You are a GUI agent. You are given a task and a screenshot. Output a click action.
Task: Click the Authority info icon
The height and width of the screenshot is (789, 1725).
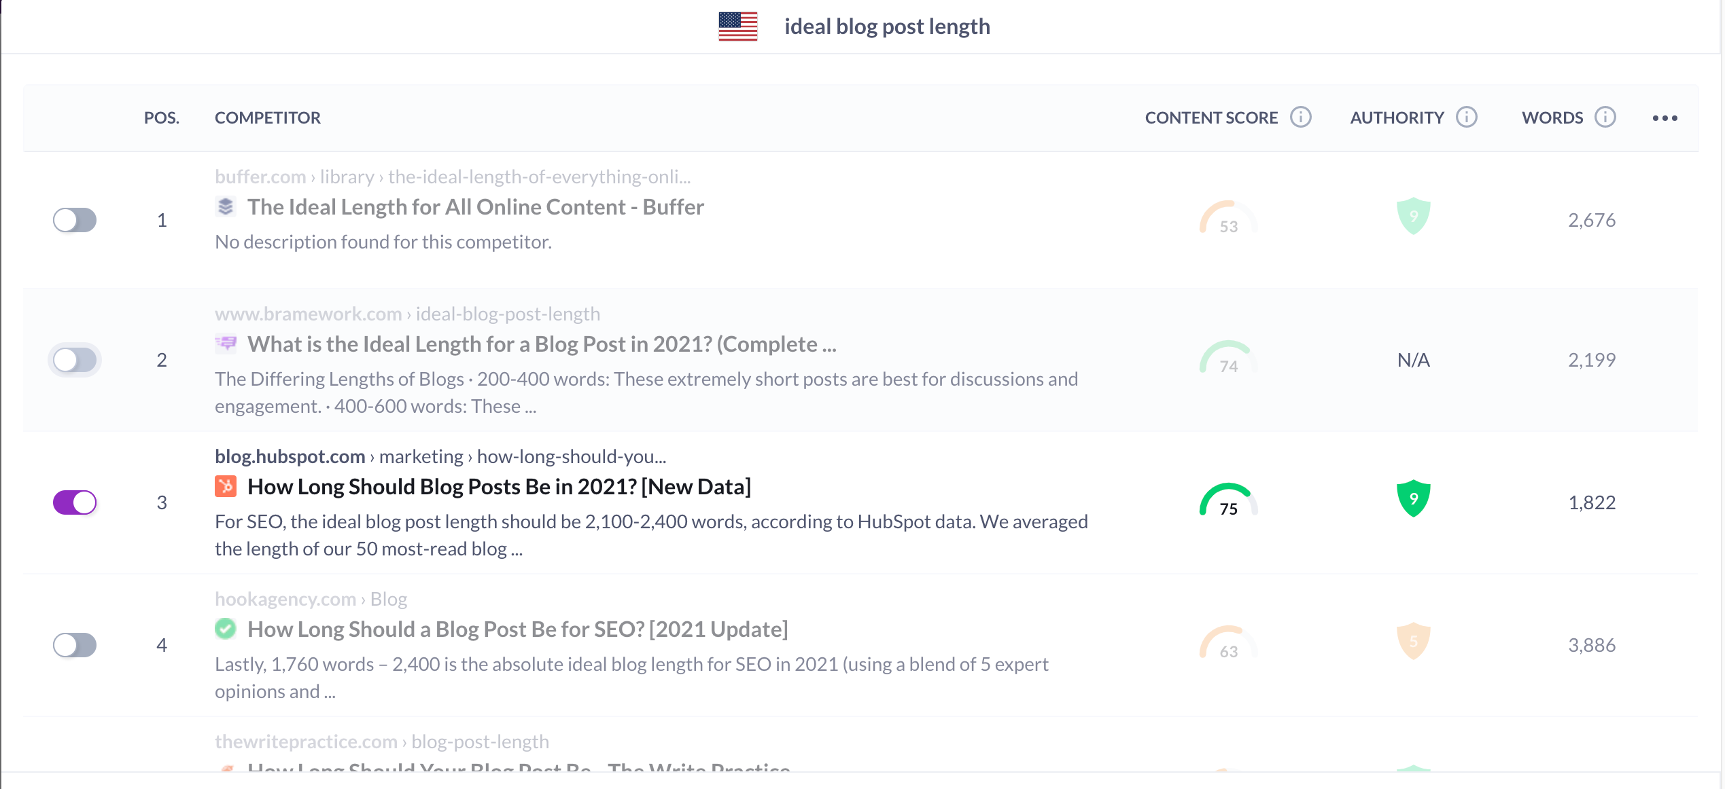pyautogui.click(x=1467, y=117)
